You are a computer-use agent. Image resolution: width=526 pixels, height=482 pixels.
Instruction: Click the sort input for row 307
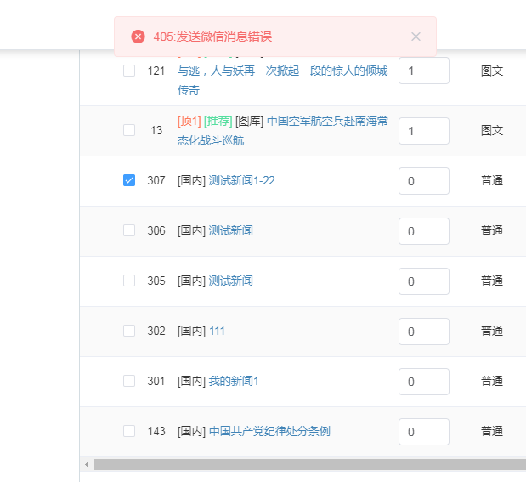click(423, 180)
